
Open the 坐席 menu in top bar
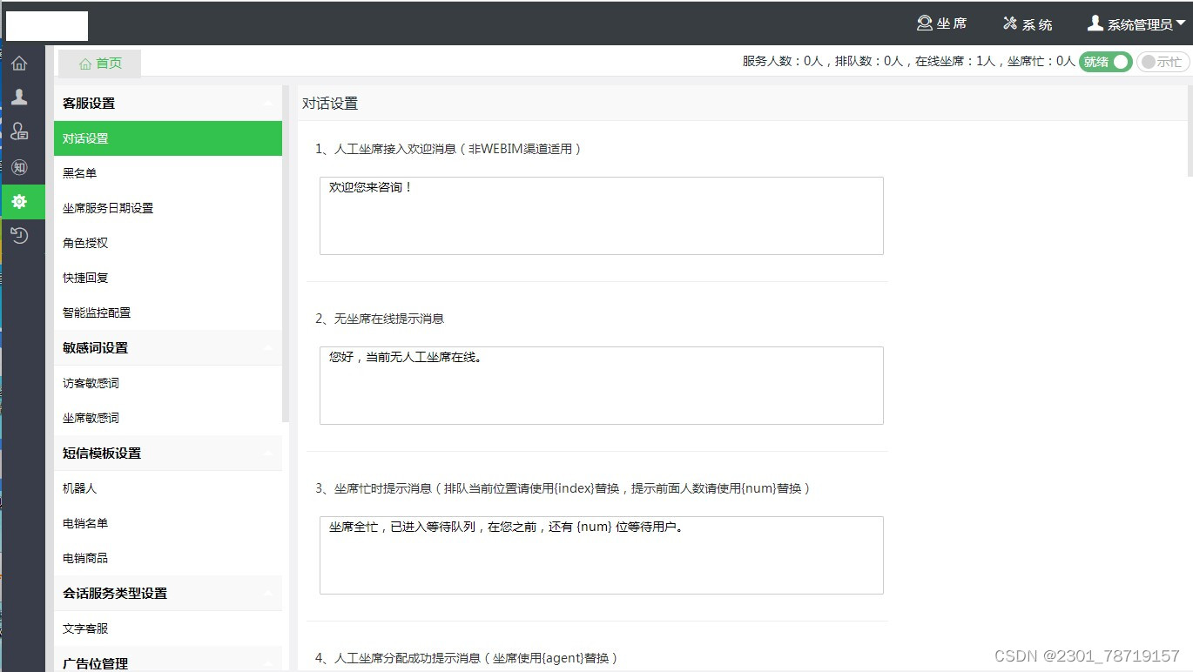pyautogui.click(x=942, y=24)
